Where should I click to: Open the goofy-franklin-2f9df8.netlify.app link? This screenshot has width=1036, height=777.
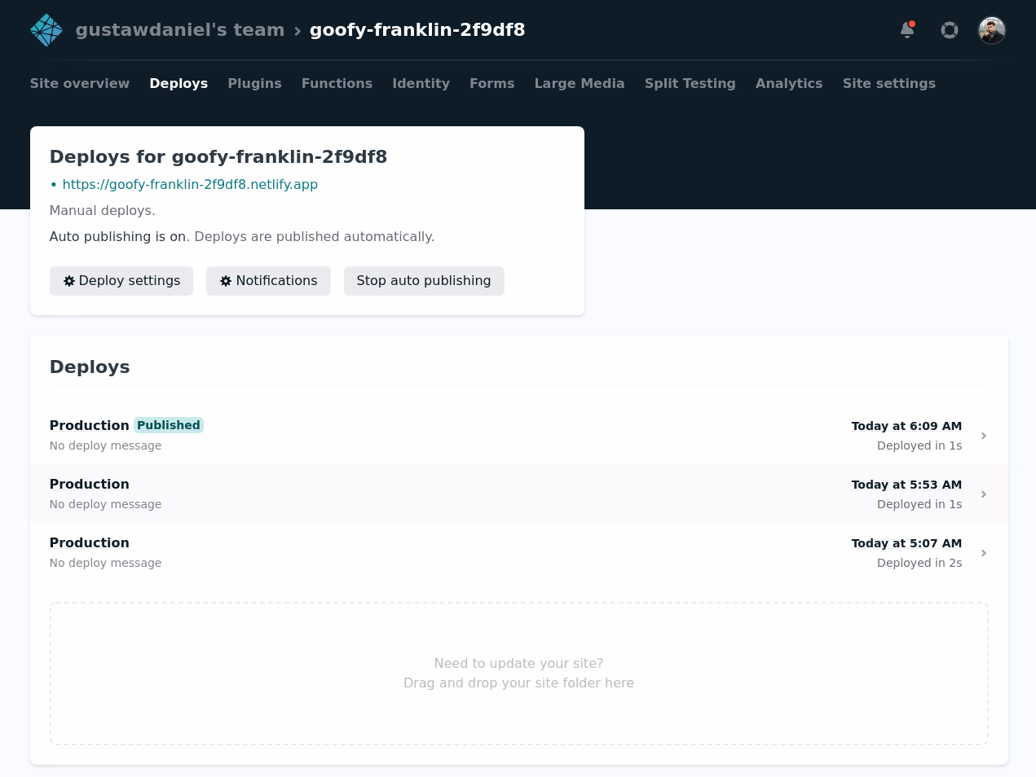pyautogui.click(x=190, y=184)
